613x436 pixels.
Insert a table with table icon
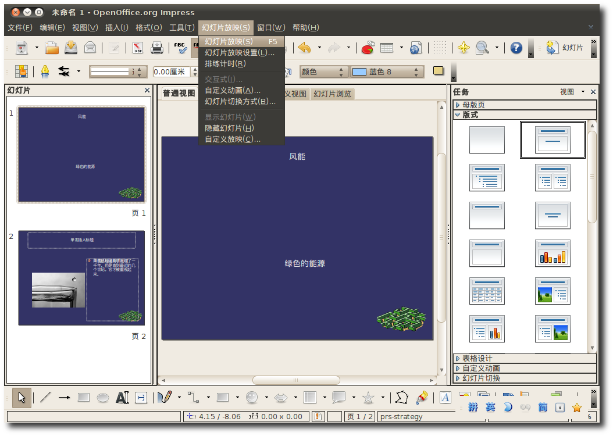(x=387, y=48)
